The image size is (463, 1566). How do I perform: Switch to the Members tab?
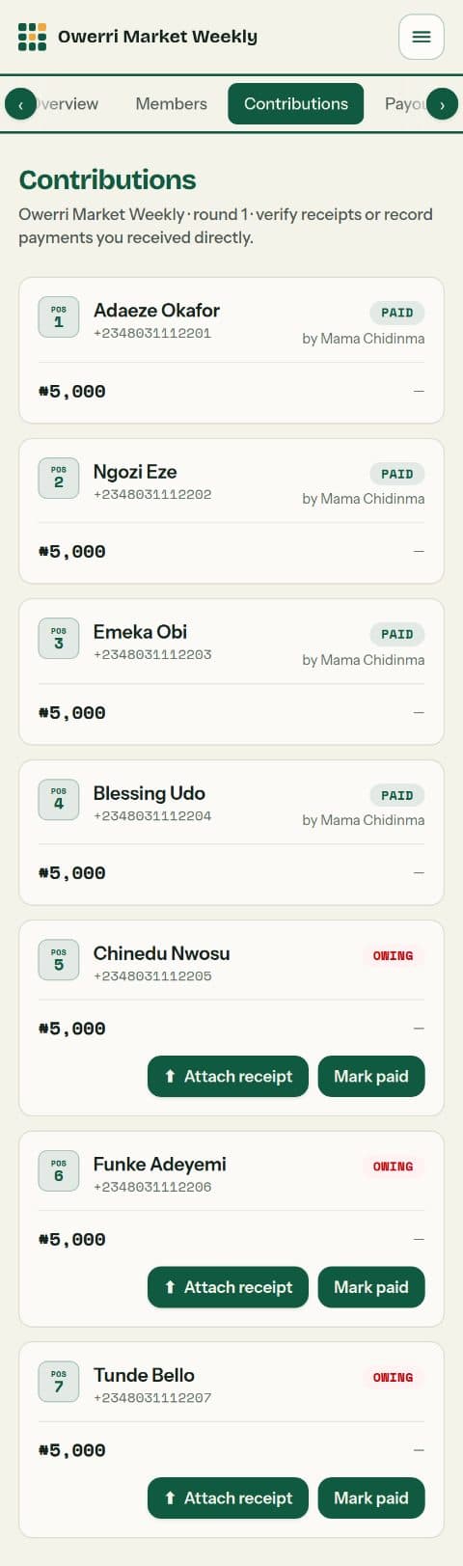click(x=171, y=103)
